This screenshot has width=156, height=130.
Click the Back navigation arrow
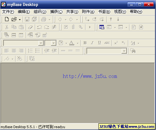(x=60, y=20)
